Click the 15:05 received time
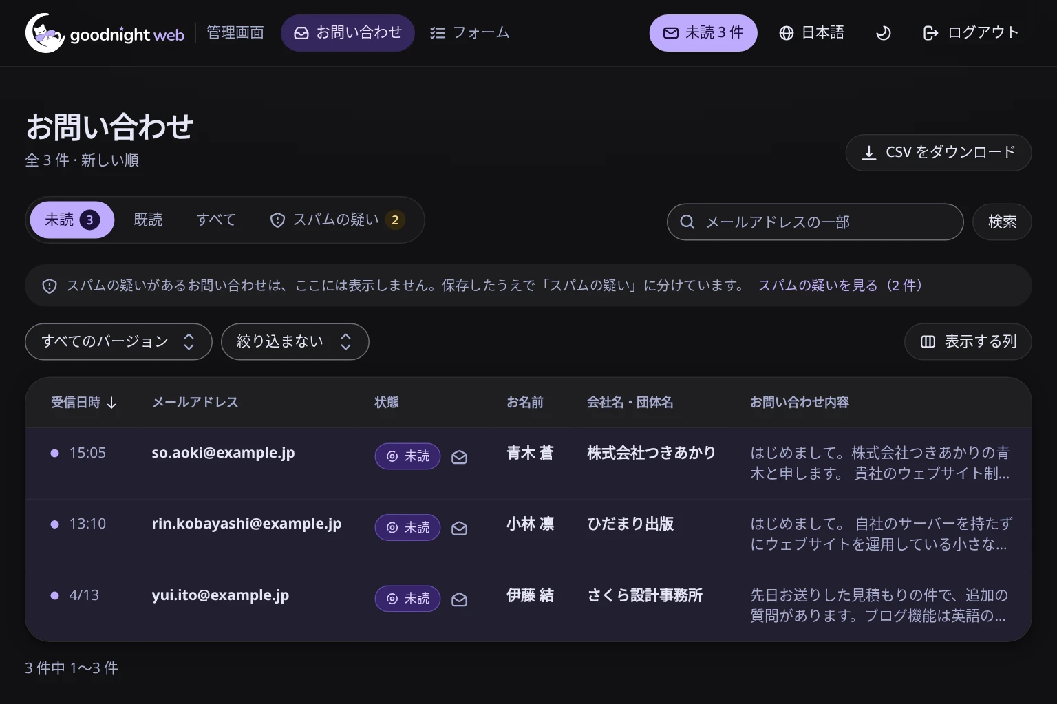 [x=87, y=453]
